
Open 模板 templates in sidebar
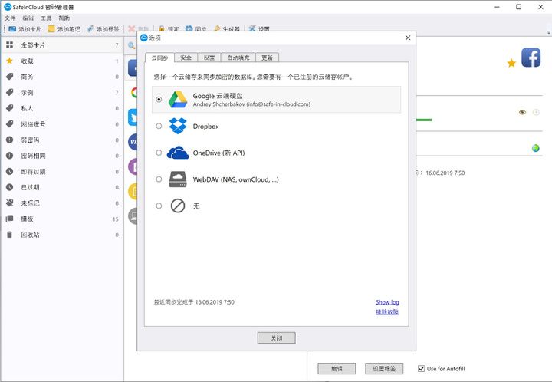click(62, 219)
